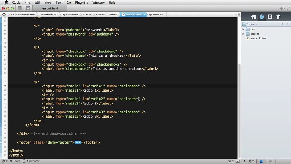Click the first tab-view toggle icon

pos(20,8)
